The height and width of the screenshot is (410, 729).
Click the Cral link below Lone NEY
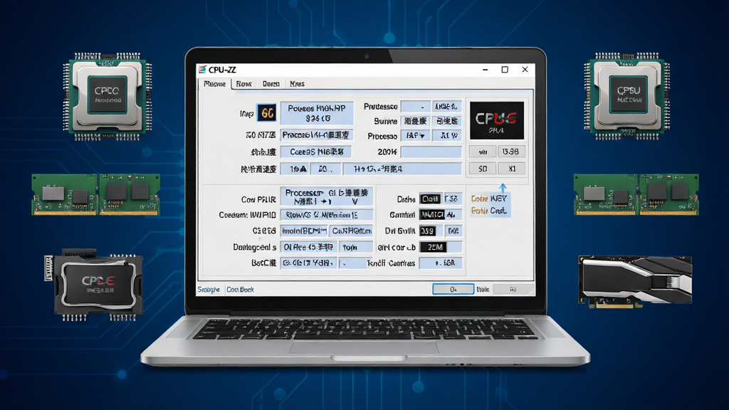488,211
